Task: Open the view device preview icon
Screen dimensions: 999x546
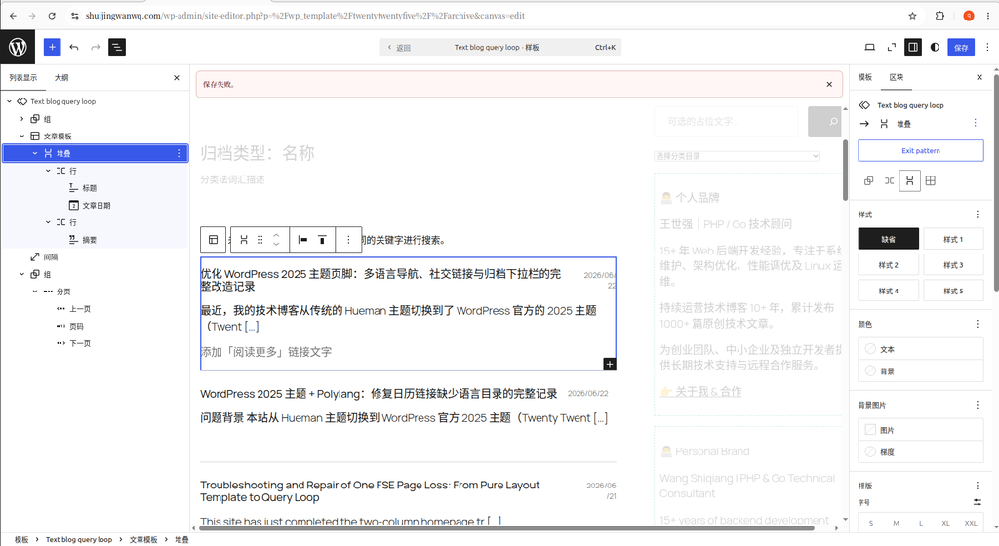Action: pos(869,47)
